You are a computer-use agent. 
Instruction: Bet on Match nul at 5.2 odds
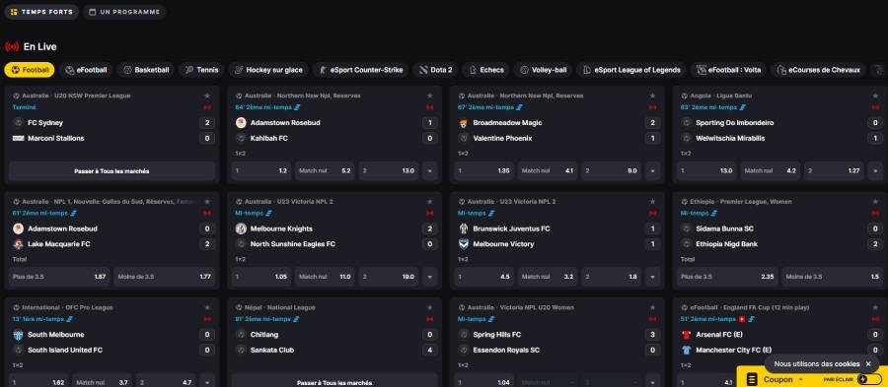325,170
